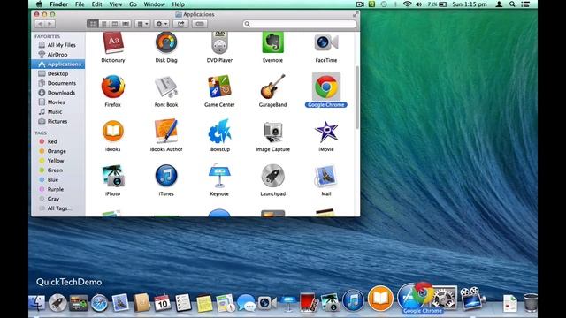Open the File menu
Screen dimensions: 566x318
80,4
